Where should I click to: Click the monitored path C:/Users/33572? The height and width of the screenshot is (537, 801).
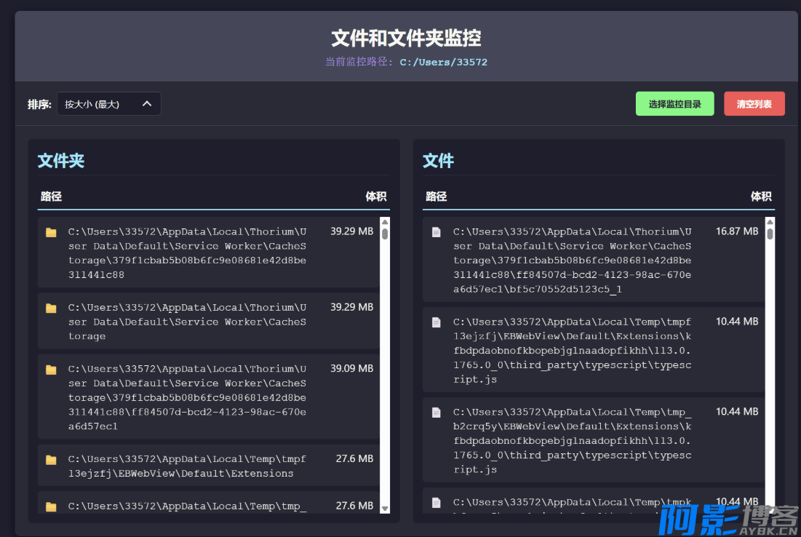[443, 63]
